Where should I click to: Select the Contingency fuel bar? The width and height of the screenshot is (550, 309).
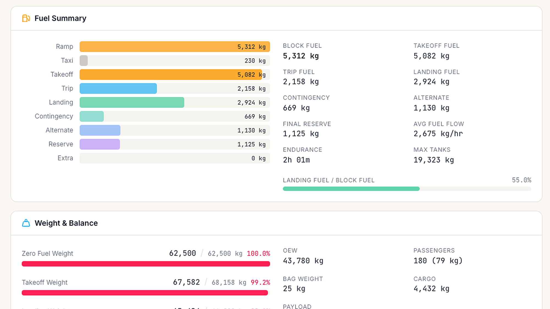[x=92, y=116]
